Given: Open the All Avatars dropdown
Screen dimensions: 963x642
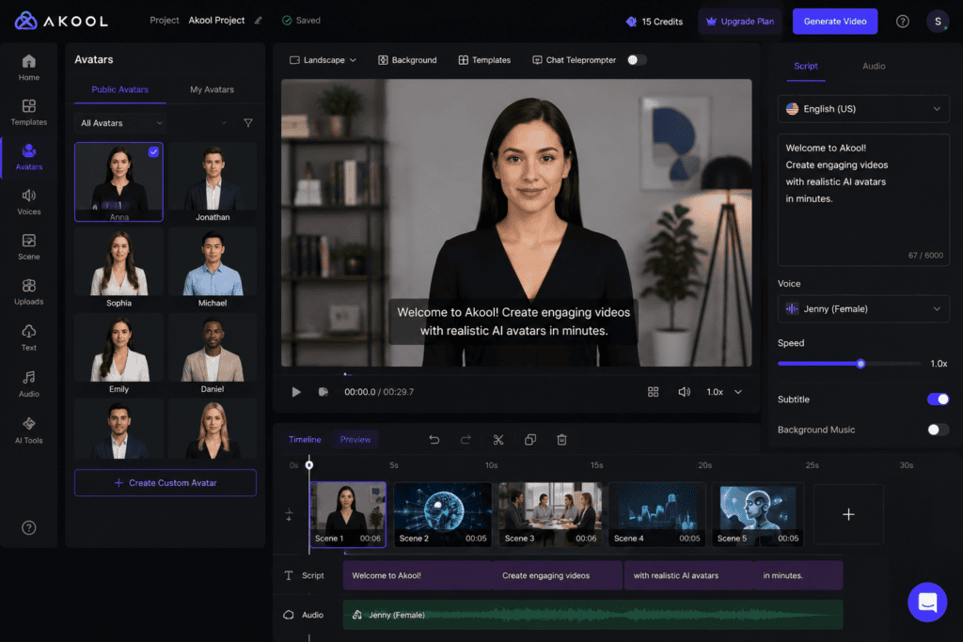Looking at the screenshot, I should [121, 123].
